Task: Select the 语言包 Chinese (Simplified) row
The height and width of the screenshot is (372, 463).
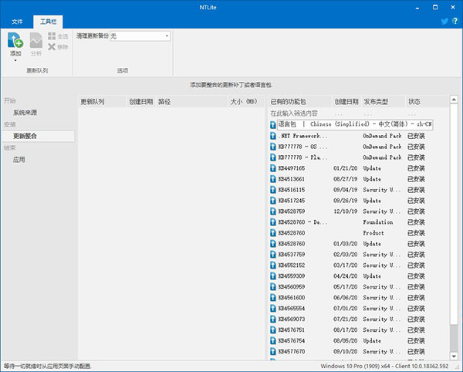Action: click(x=355, y=124)
